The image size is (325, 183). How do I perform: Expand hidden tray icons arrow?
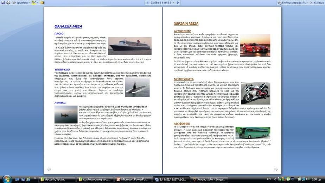[x=275, y=179]
